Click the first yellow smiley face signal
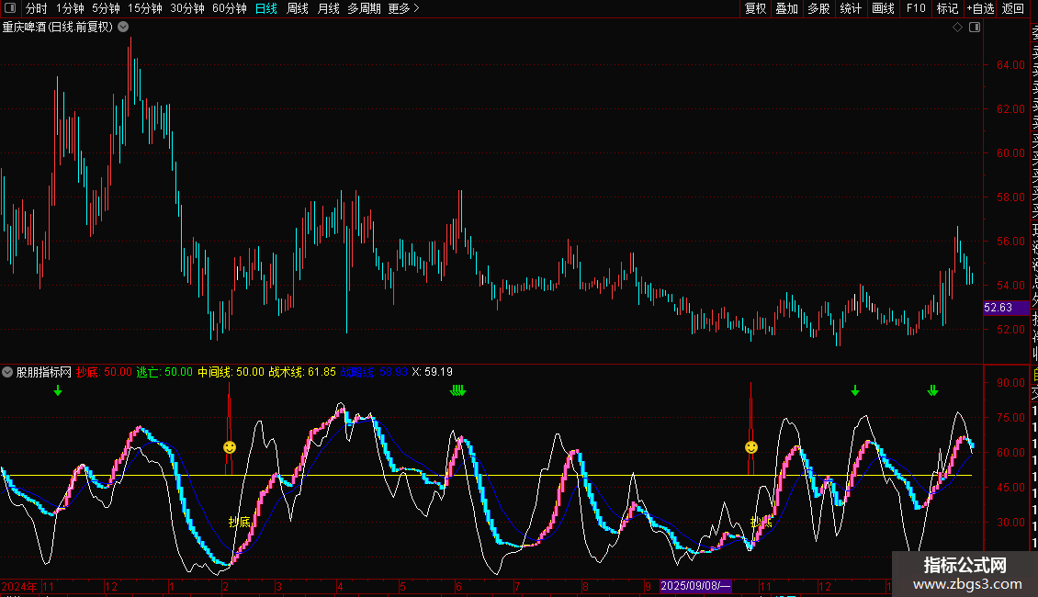Viewport: 1038px width, 597px height. [x=230, y=447]
